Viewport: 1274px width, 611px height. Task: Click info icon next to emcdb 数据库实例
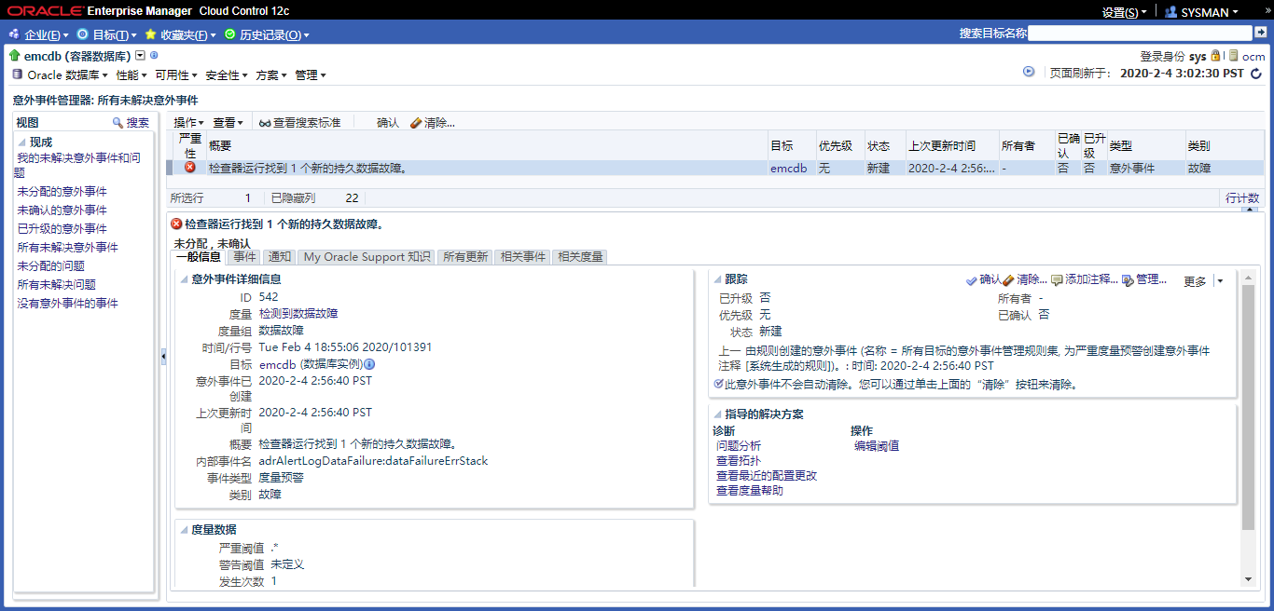(x=369, y=364)
